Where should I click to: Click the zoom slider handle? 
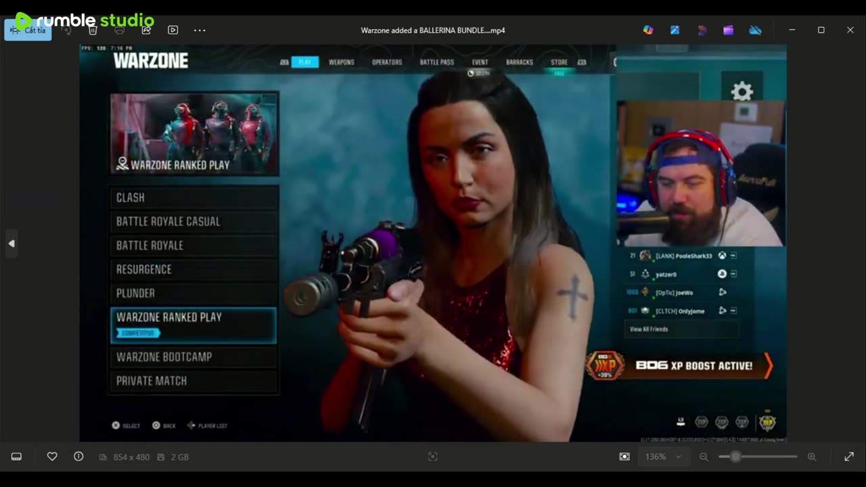point(735,457)
